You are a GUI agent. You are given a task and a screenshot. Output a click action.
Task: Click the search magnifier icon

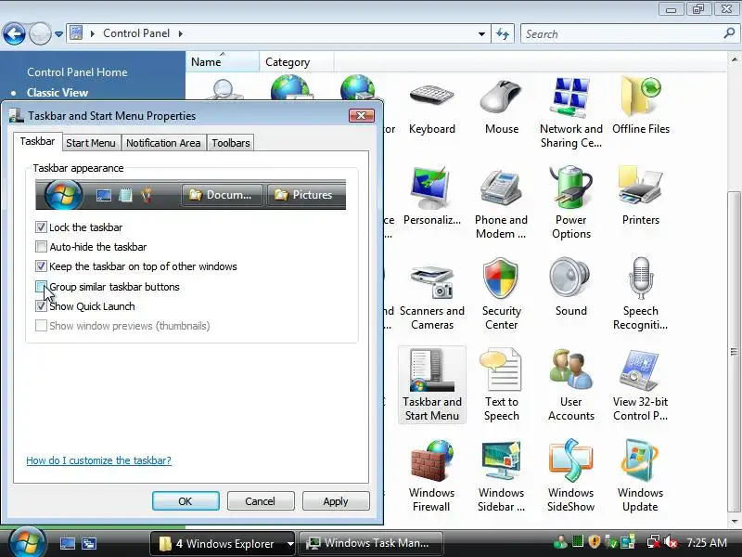(729, 33)
